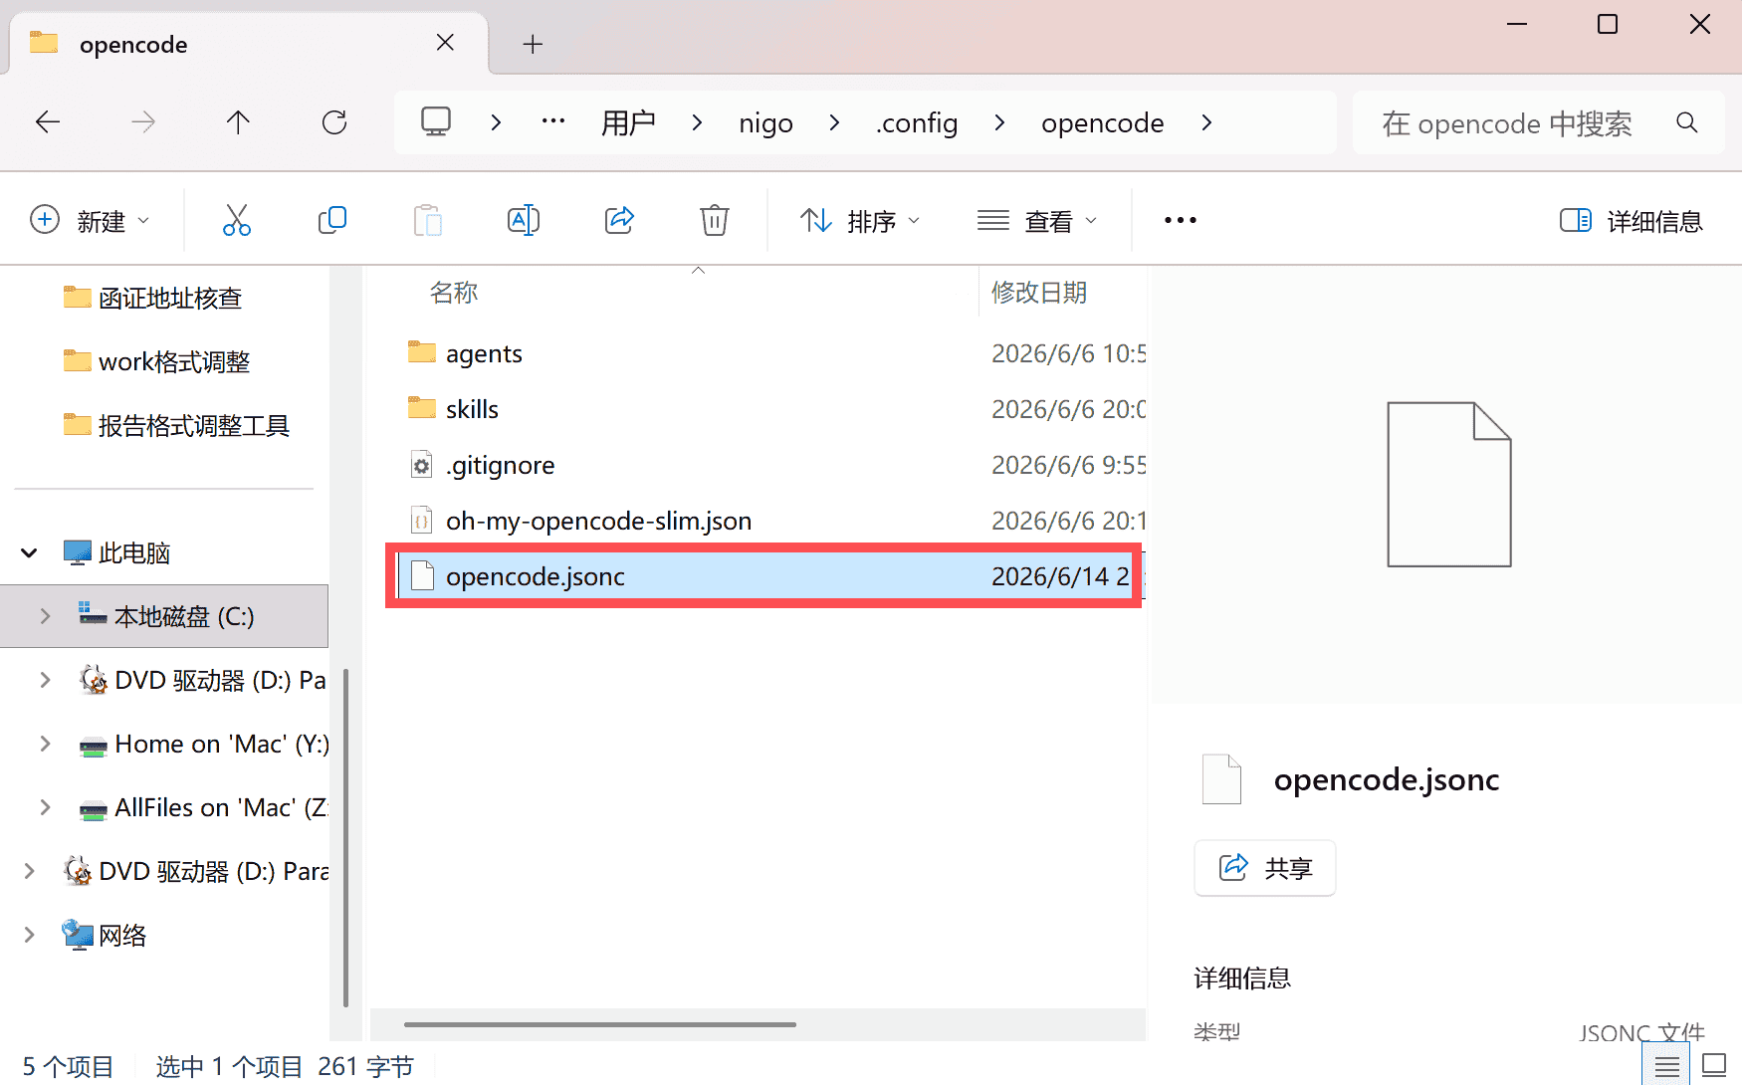This screenshot has width=1742, height=1085.
Task: Select the .gitignore file name
Action: coord(500,465)
